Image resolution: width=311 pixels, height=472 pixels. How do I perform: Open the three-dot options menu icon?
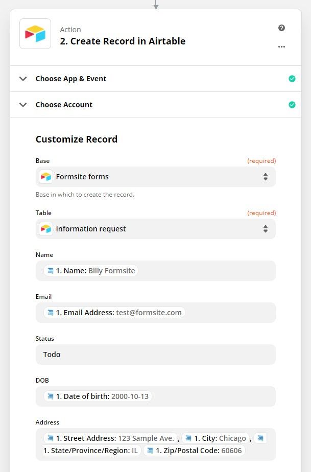click(x=281, y=46)
